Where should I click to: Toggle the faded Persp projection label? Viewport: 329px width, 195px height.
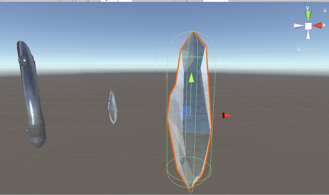pyautogui.click(x=307, y=49)
